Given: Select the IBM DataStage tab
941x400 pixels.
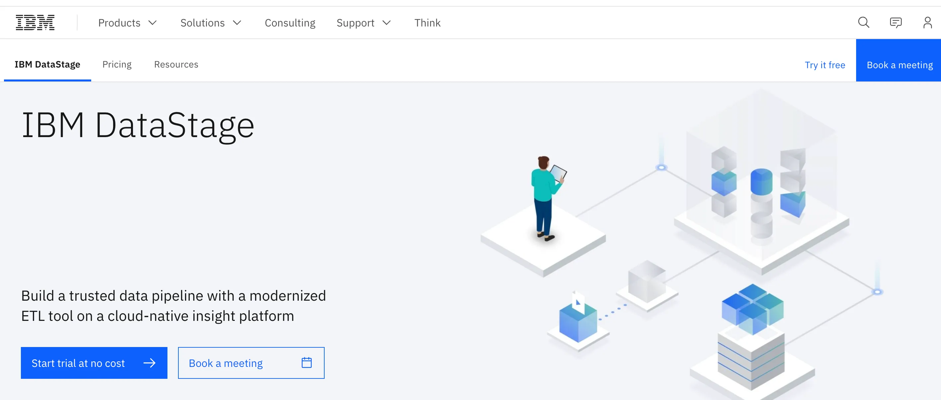Looking at the screenshot, I should pos(47,64).
